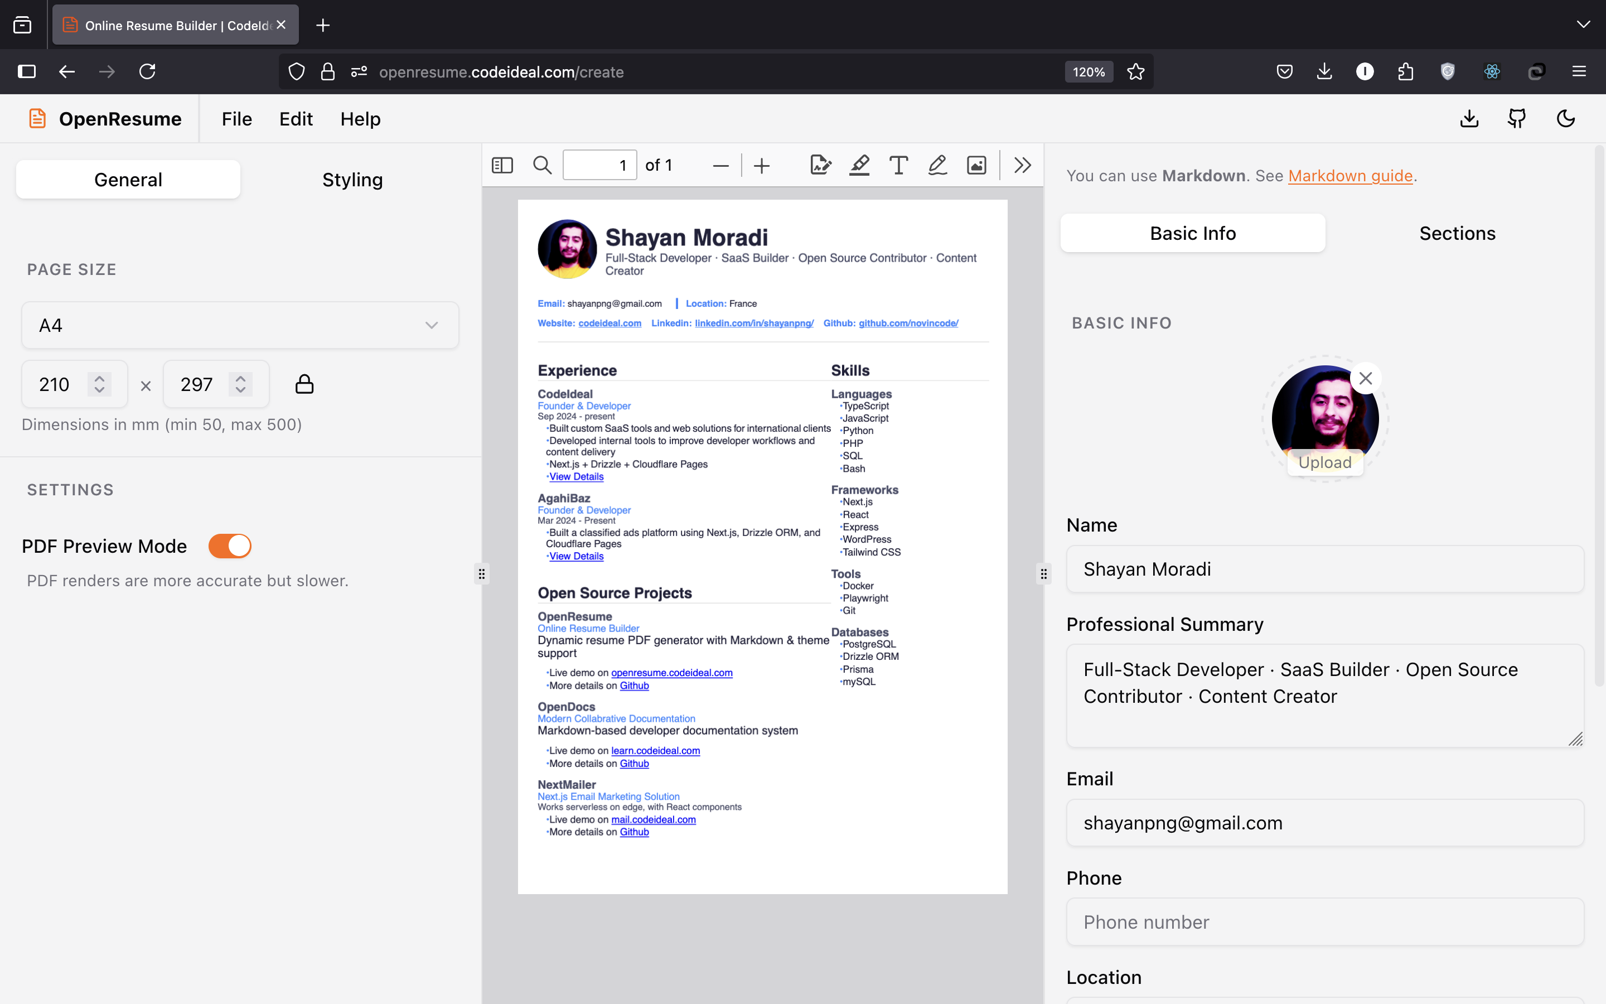Toggle the PDF viewer sidebar icon
1606x1004 pixels.
click(x=502, y=165)
